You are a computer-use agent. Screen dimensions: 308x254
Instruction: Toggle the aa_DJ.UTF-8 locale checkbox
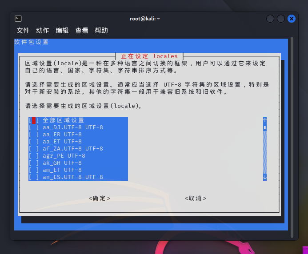pos(34,127)
